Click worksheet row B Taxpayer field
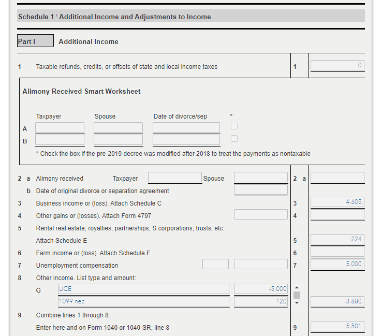The width and height of the screenshot is (382, 336). click(60, 140)
